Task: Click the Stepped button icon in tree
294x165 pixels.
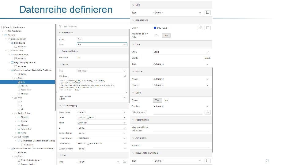Action: click(x=19, y=125)
